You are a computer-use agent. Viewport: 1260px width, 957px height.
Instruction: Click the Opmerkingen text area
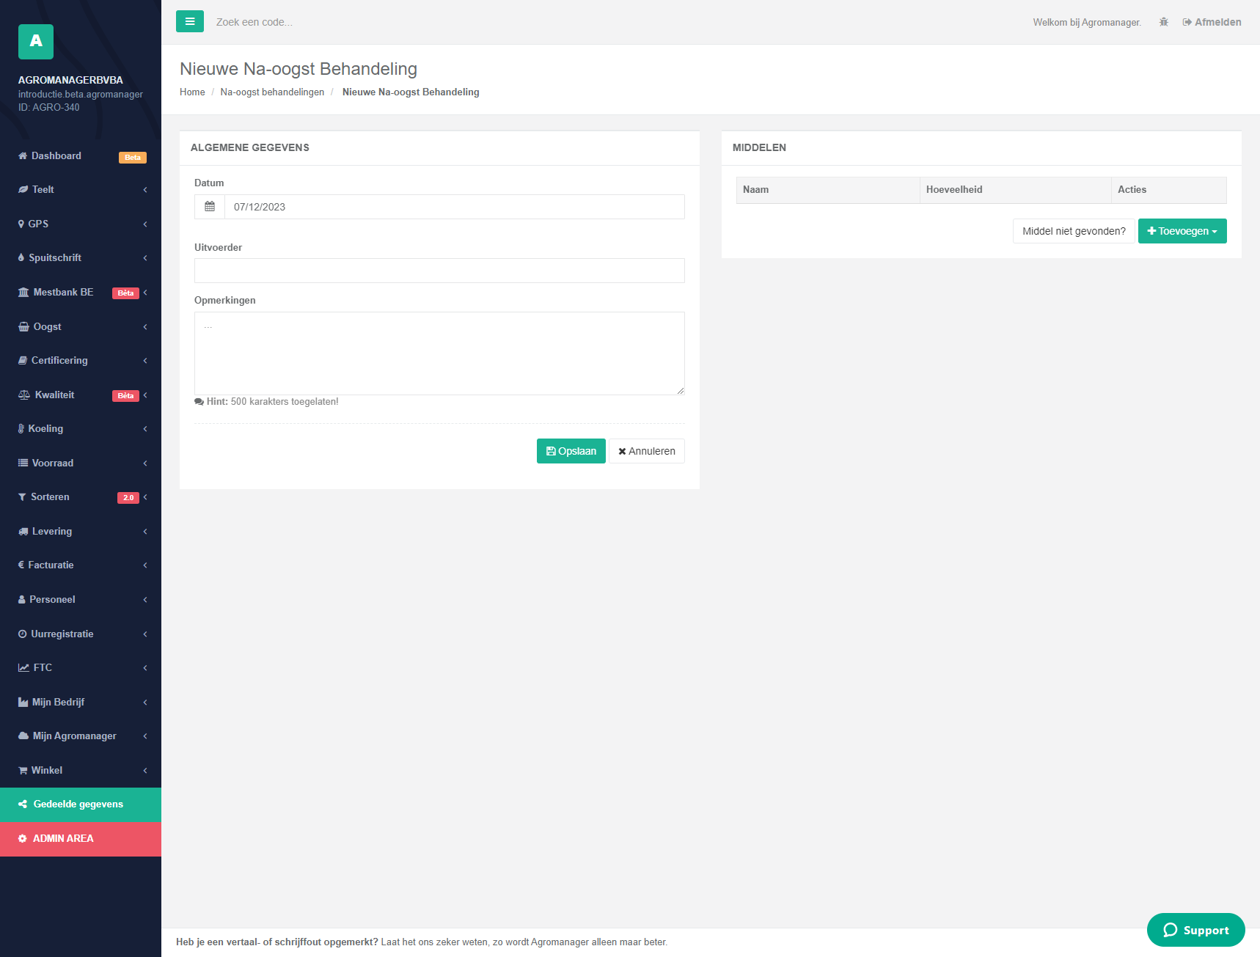(439, 353)
